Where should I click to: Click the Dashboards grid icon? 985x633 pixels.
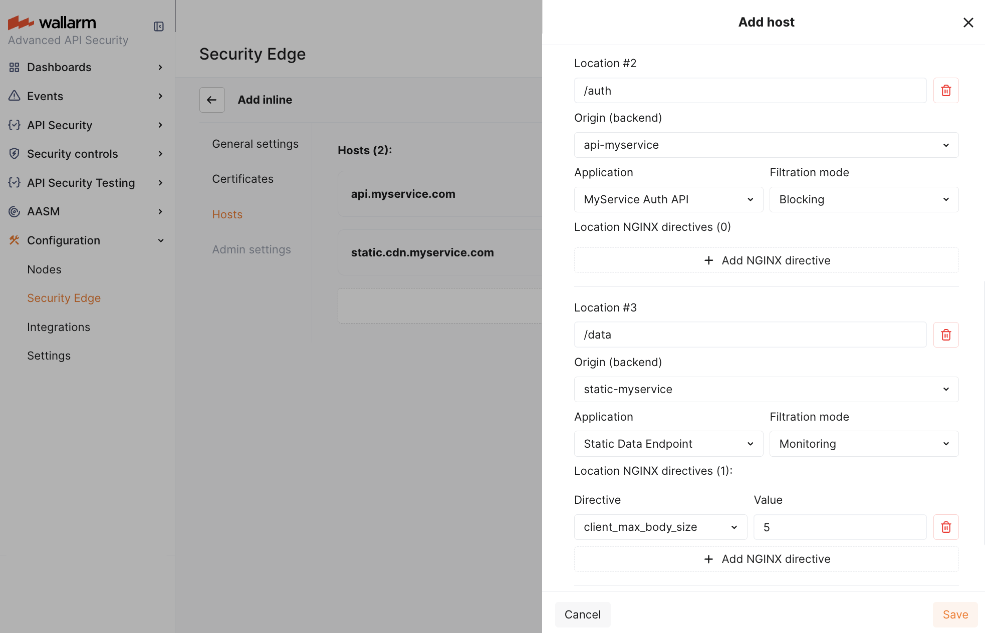coord(14,67)
